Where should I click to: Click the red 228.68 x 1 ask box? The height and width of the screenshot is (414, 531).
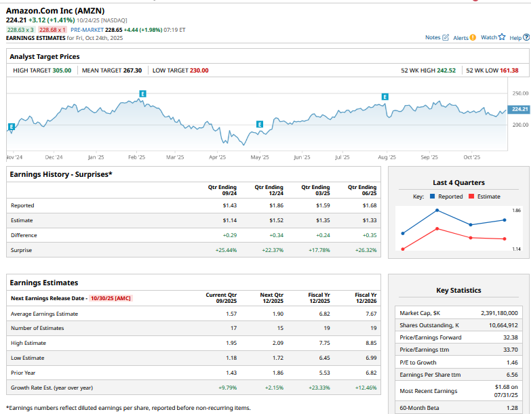(x=52, y=30)
